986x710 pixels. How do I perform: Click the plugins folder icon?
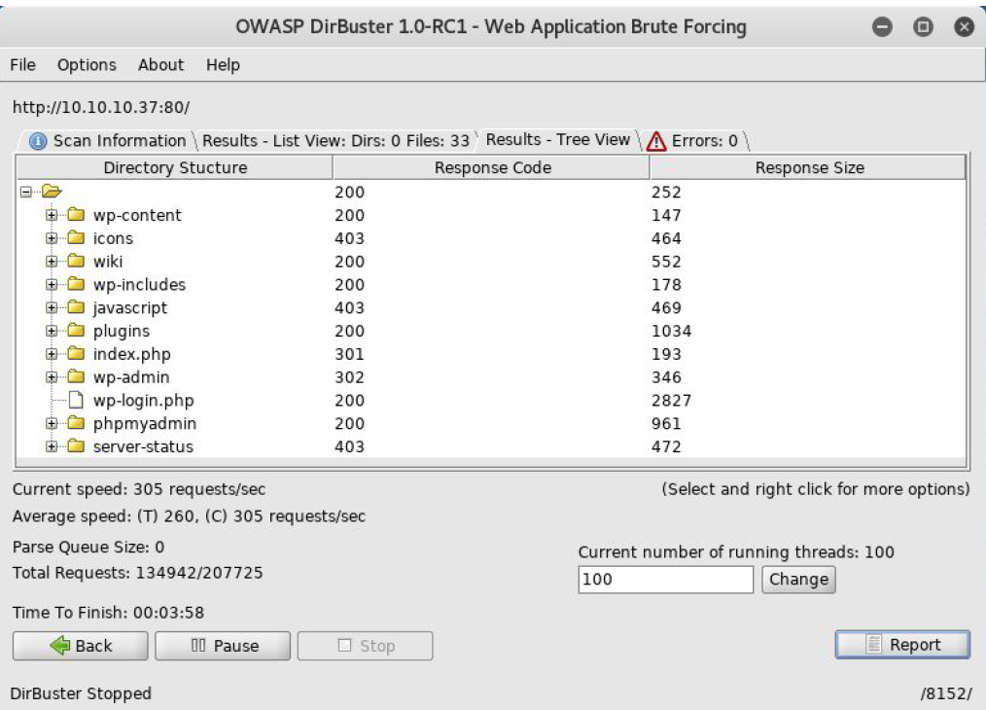point(76,332)
